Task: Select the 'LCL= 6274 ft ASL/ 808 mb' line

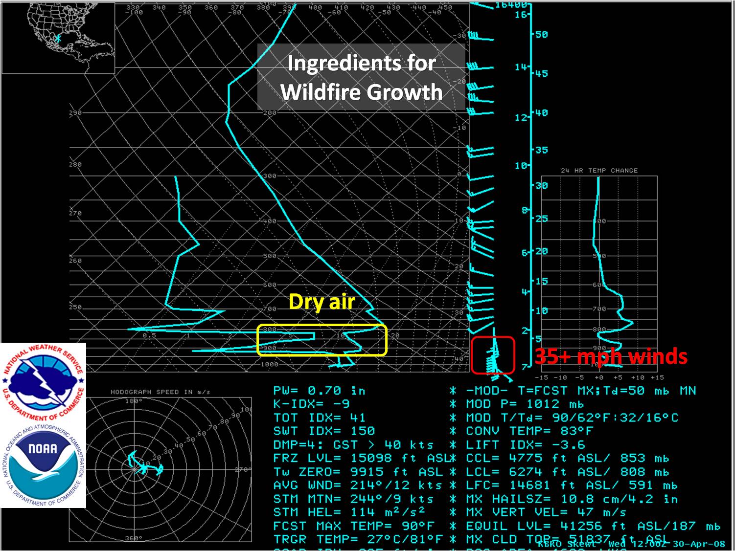Action: point(568,472)
